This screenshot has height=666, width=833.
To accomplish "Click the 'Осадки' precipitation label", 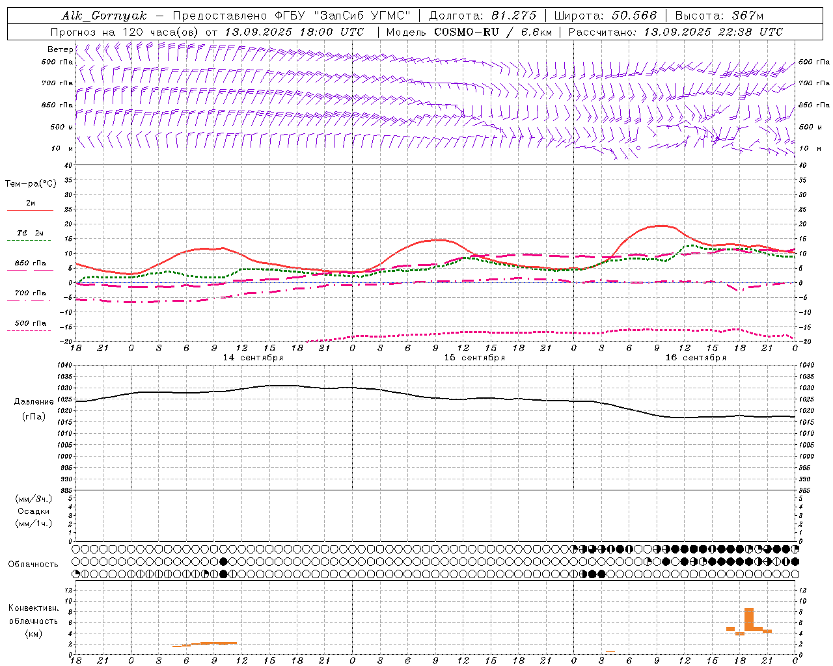I will (34, 511).
